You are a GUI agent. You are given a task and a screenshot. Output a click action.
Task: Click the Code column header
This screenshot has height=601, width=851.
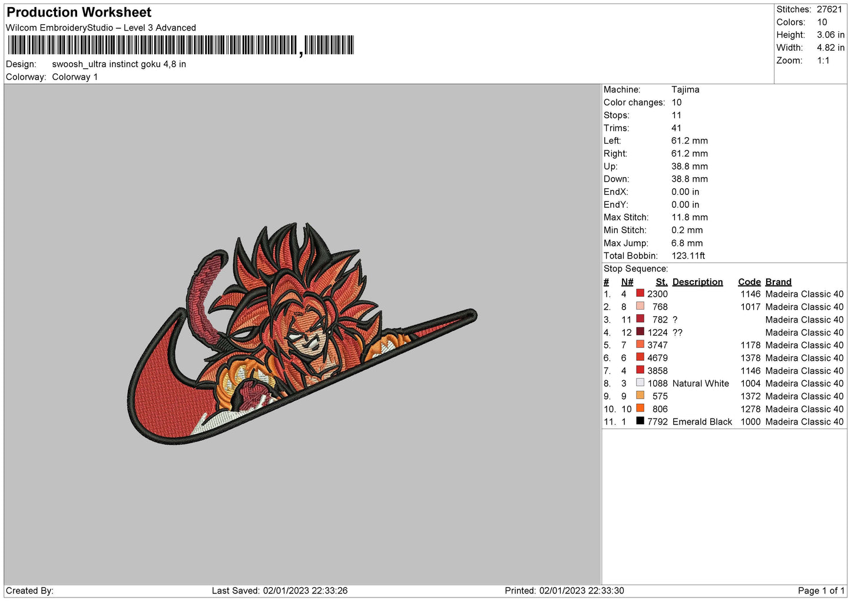point(749,282)
